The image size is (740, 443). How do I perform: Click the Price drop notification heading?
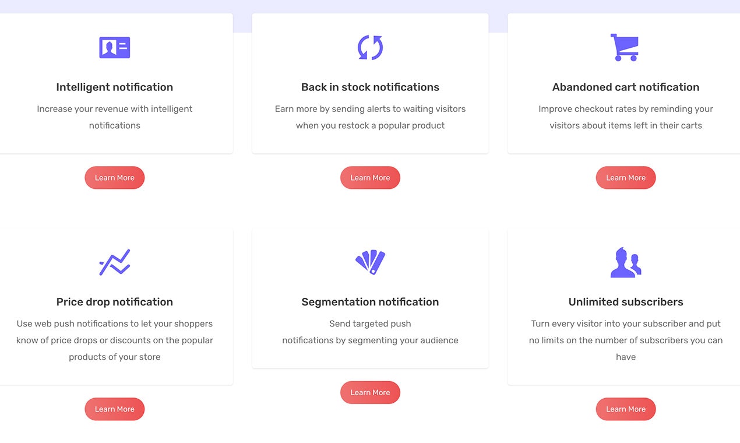click(114, 302)
